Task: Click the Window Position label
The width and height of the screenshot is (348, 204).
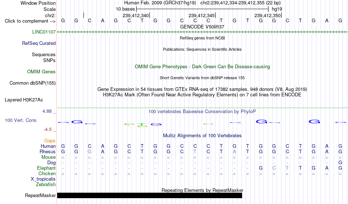Action: 38,3
